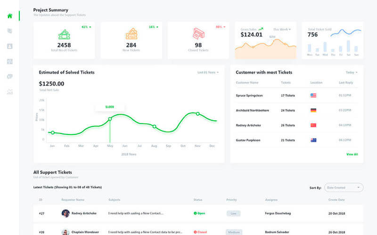The height and width of the screenshot is (235, 377).
Task: Click View All customers link
Action: coord(352,154)
